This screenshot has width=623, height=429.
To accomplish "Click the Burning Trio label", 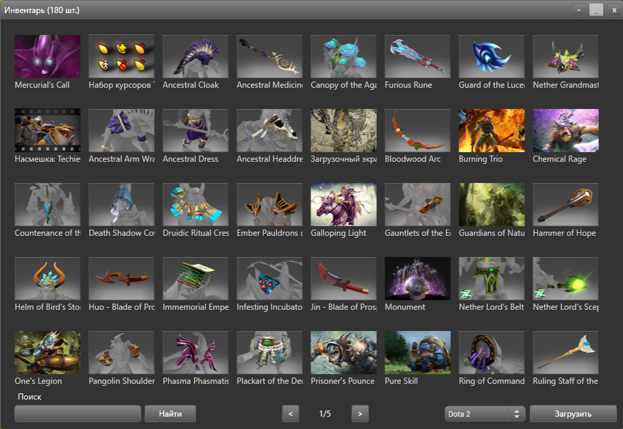I will click(480, 159).
